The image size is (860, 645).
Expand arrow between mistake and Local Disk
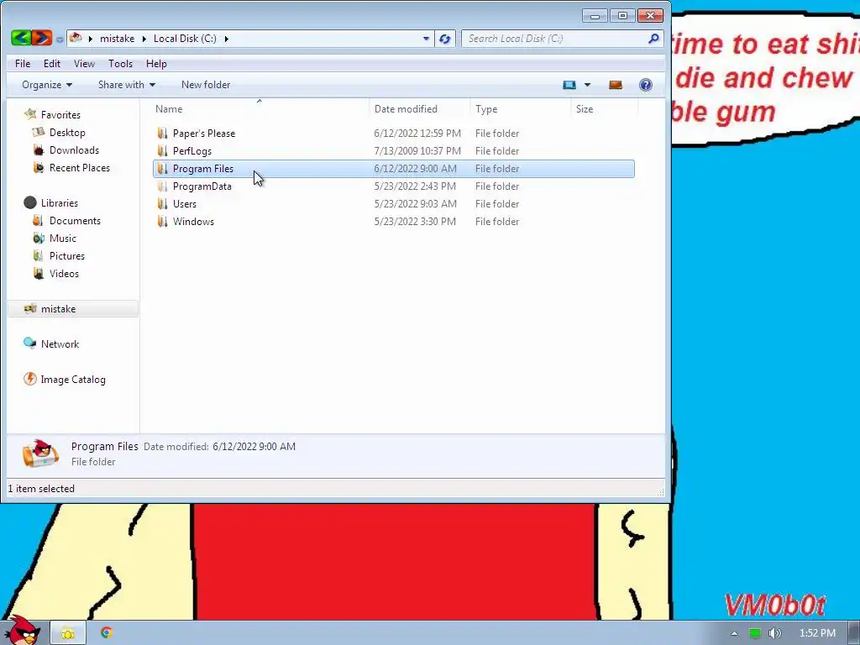coord(144,39)
